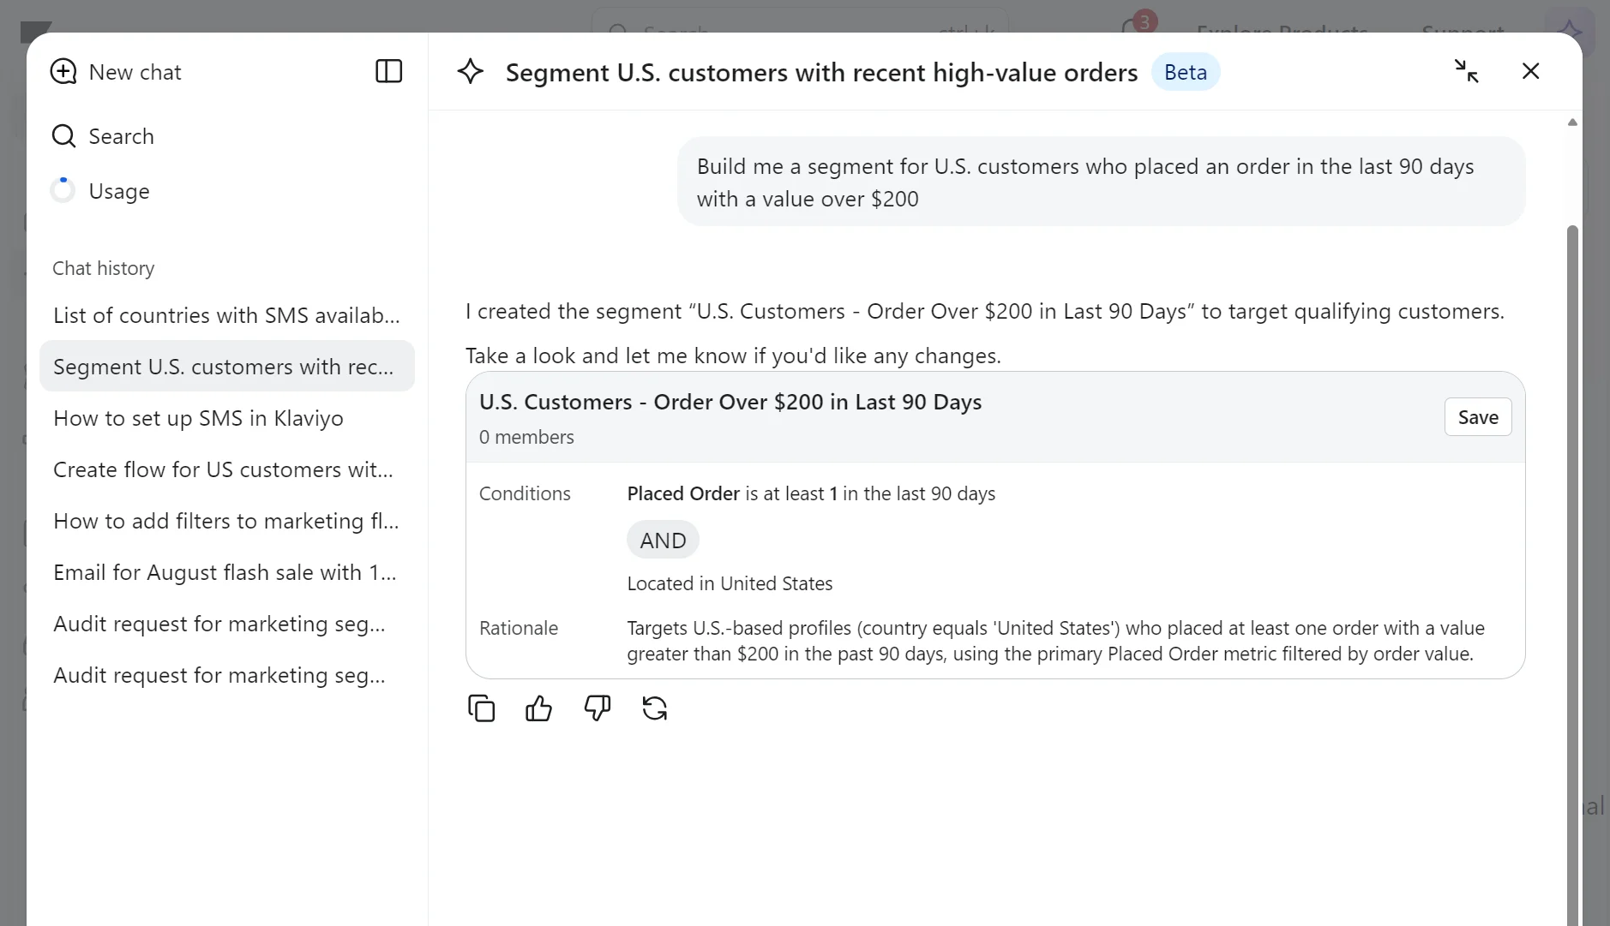
Task: Give thumbs down to the response
Action: coord(598,708)
